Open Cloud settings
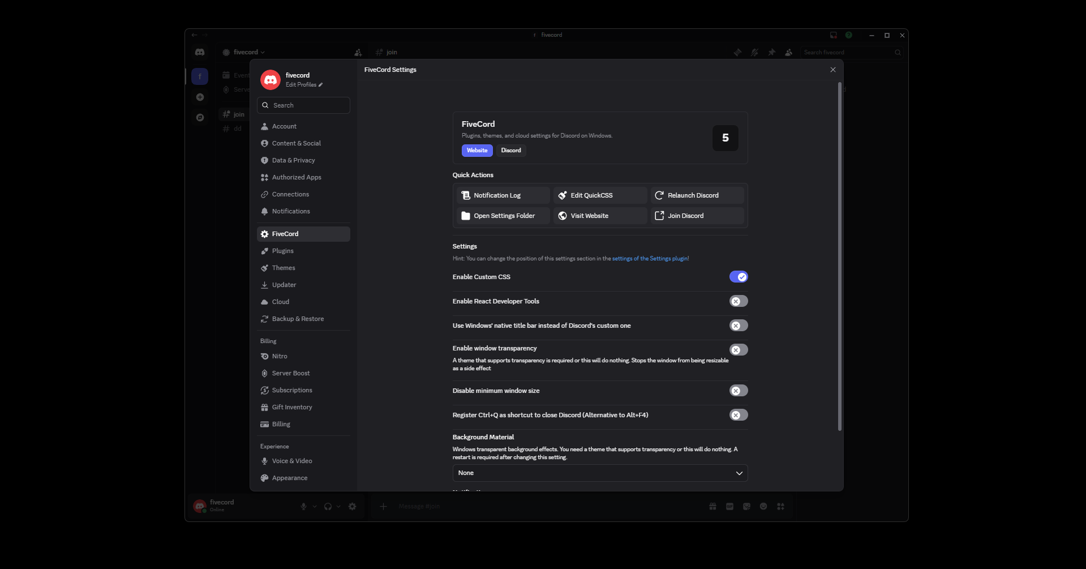This screenshot has height=569, width=1086. (x=303, y=302)
